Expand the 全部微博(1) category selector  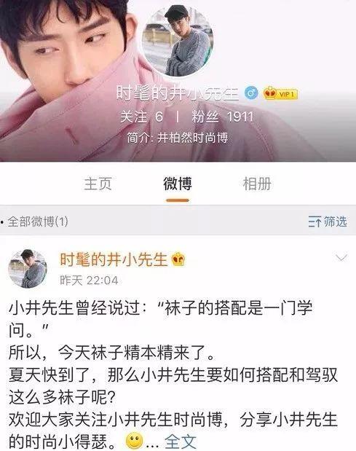[34, 221]
